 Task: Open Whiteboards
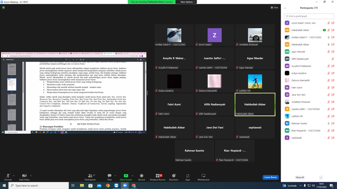click(x=203, y=177)
